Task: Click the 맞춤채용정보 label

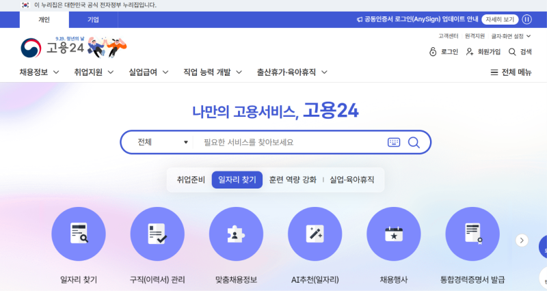Action: [236, 279]
